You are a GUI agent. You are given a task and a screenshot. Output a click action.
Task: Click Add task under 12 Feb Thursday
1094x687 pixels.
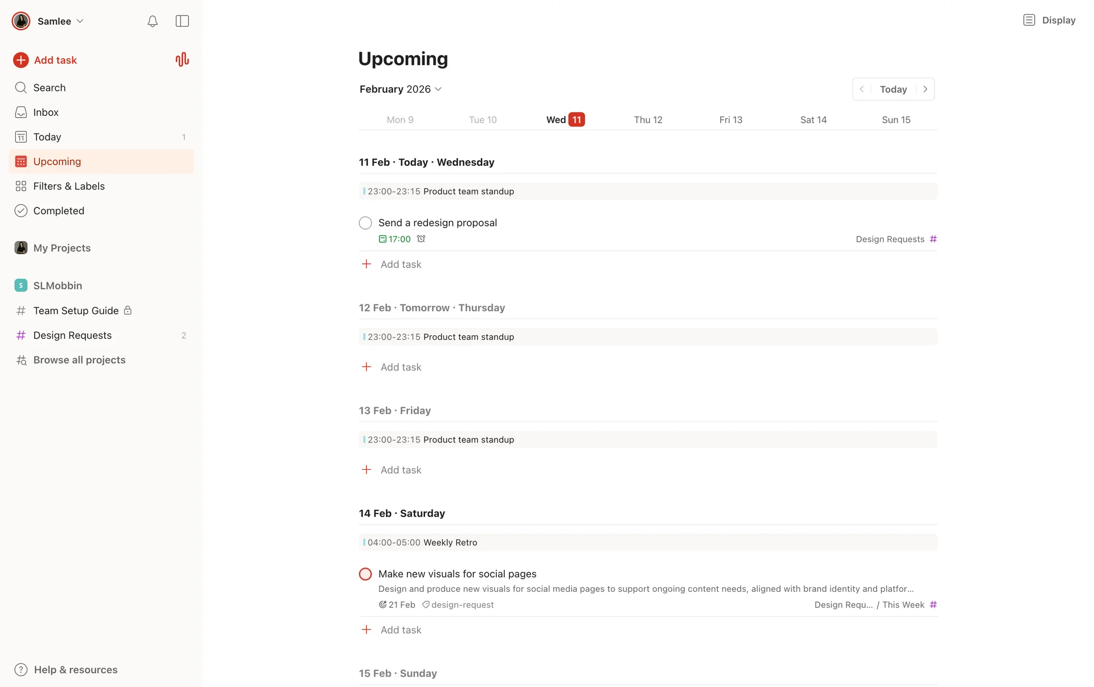[401, 367]
